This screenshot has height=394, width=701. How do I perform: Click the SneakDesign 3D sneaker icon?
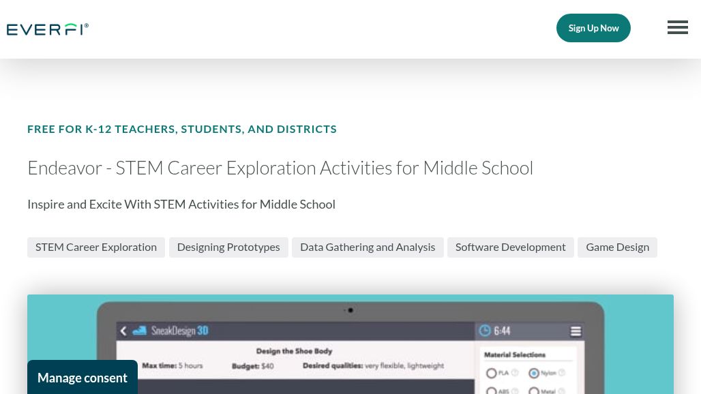point(140,331)
